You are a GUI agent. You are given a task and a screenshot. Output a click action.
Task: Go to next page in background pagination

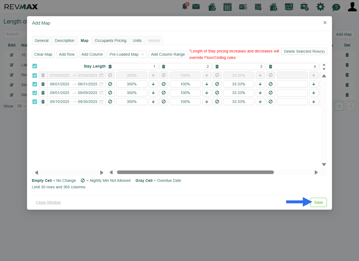[x=351, y=106]
